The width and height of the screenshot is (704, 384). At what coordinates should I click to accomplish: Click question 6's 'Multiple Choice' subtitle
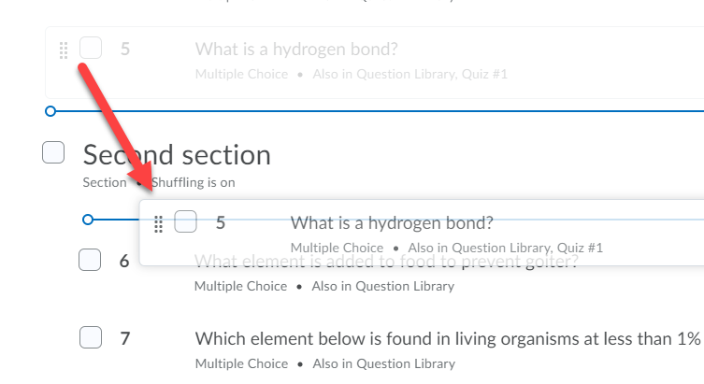pyautogui.click(x=240, y=286)
